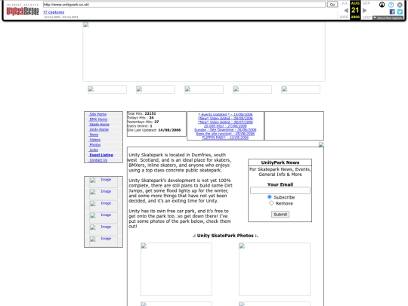408x306 pixels.
Task: Open the Contact Us navigation link
Action: pyautogui.click(x=98, y=160)
